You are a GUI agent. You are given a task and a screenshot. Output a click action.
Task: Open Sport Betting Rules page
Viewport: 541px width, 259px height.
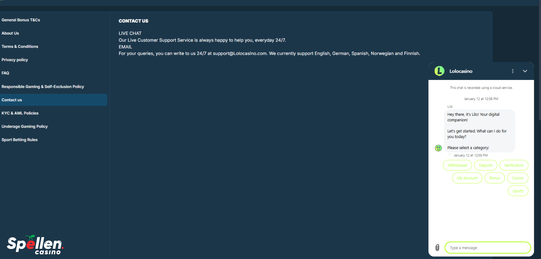(20, 140)
